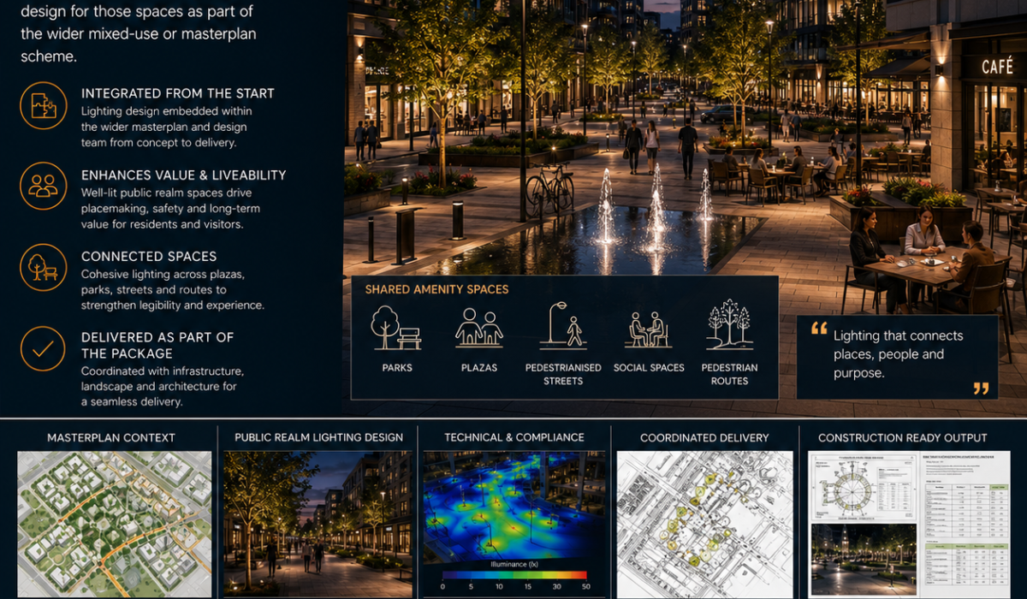
Task: Click the Integrated From The Start puzzle icon
Action: click(43, 107)
